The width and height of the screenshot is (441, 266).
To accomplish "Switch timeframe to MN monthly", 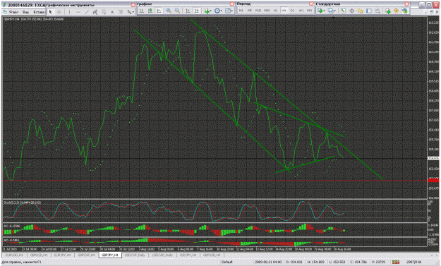I will [309, 11].
